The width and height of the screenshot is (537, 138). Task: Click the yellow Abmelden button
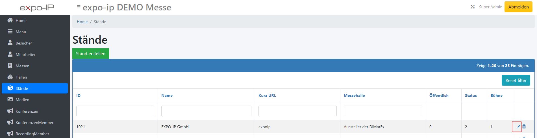pos(518,7)
